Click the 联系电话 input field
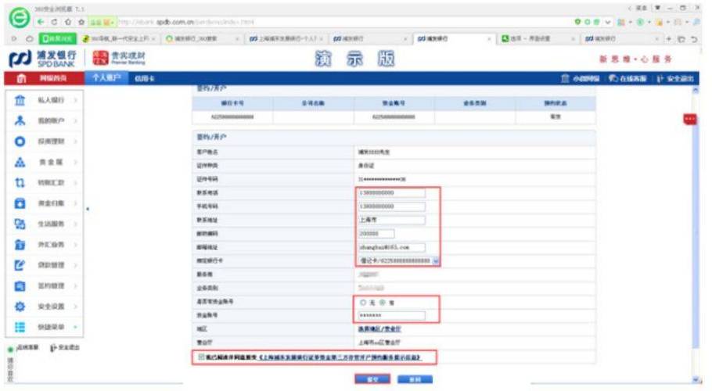 392,193
